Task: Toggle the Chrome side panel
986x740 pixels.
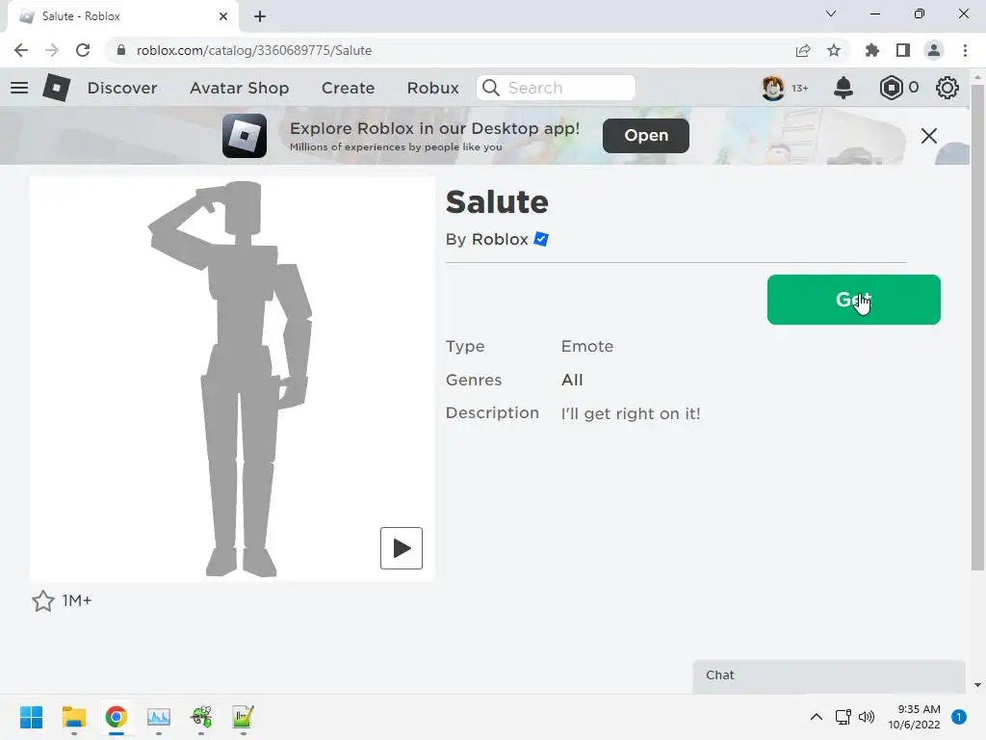Action: (x=903, y=50)
